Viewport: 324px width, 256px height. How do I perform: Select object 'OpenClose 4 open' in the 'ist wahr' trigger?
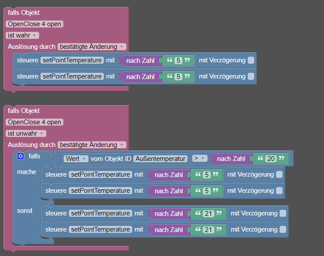(x=34, y=24)
